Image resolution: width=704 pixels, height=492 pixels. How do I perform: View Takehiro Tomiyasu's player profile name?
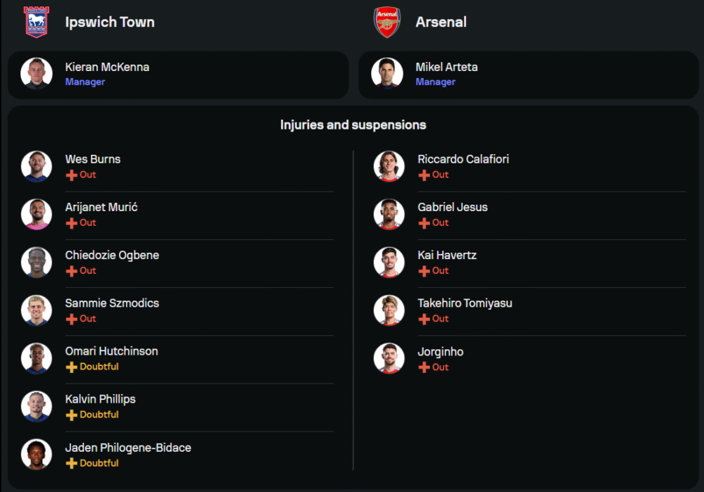coord(465,303)
